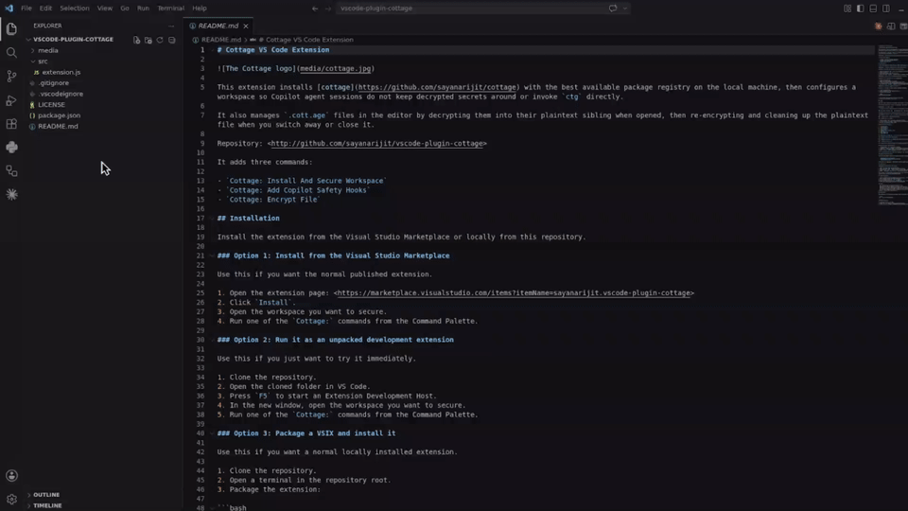Screen dimensions: 908x511
Task: Toggle primary side bar visibility
Action: (x=861, y=9)
